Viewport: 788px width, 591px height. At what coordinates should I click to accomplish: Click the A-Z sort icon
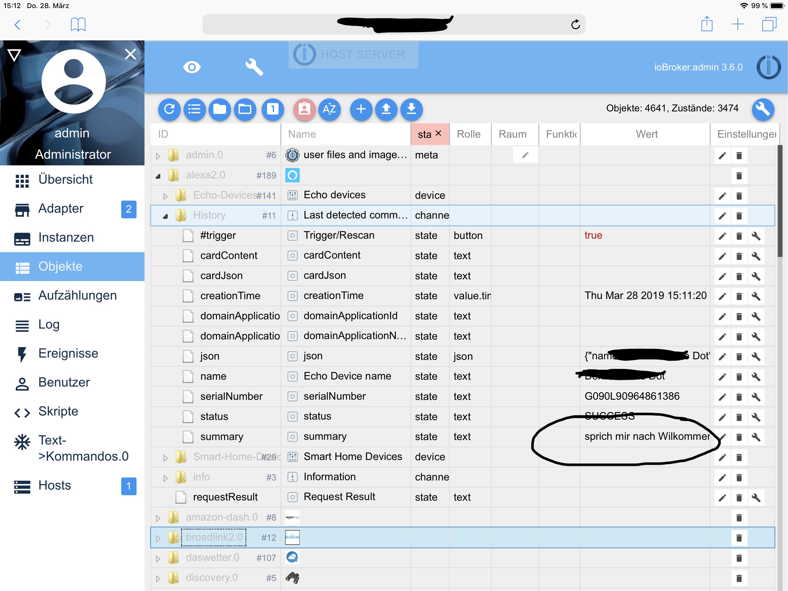(x=329, y=109)
